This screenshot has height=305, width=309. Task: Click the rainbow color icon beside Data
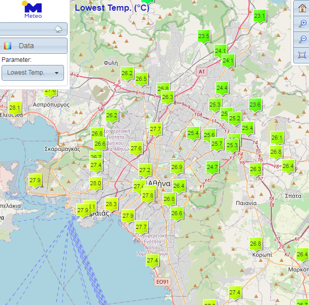pyautogui.click(x=8, y=46)
